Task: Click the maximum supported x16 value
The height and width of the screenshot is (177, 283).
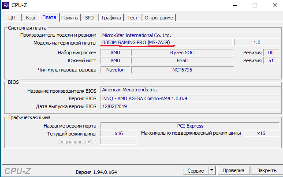Action: pos(261,133)
